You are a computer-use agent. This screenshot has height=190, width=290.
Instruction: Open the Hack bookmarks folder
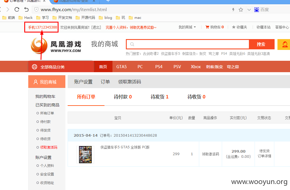coord(25,18)
